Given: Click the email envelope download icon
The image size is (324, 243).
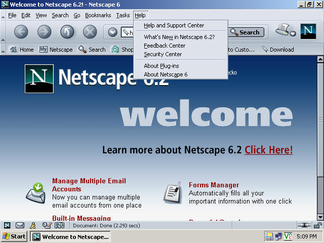Looking at the screenshot, I should 36,193.
